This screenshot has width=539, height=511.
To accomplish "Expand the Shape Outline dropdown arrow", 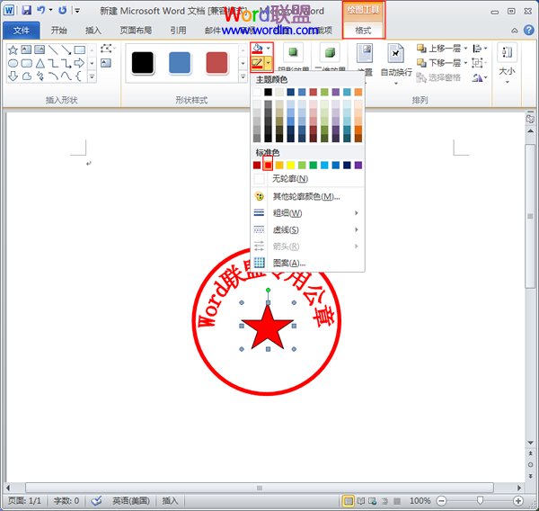I will tap(268, 63).
